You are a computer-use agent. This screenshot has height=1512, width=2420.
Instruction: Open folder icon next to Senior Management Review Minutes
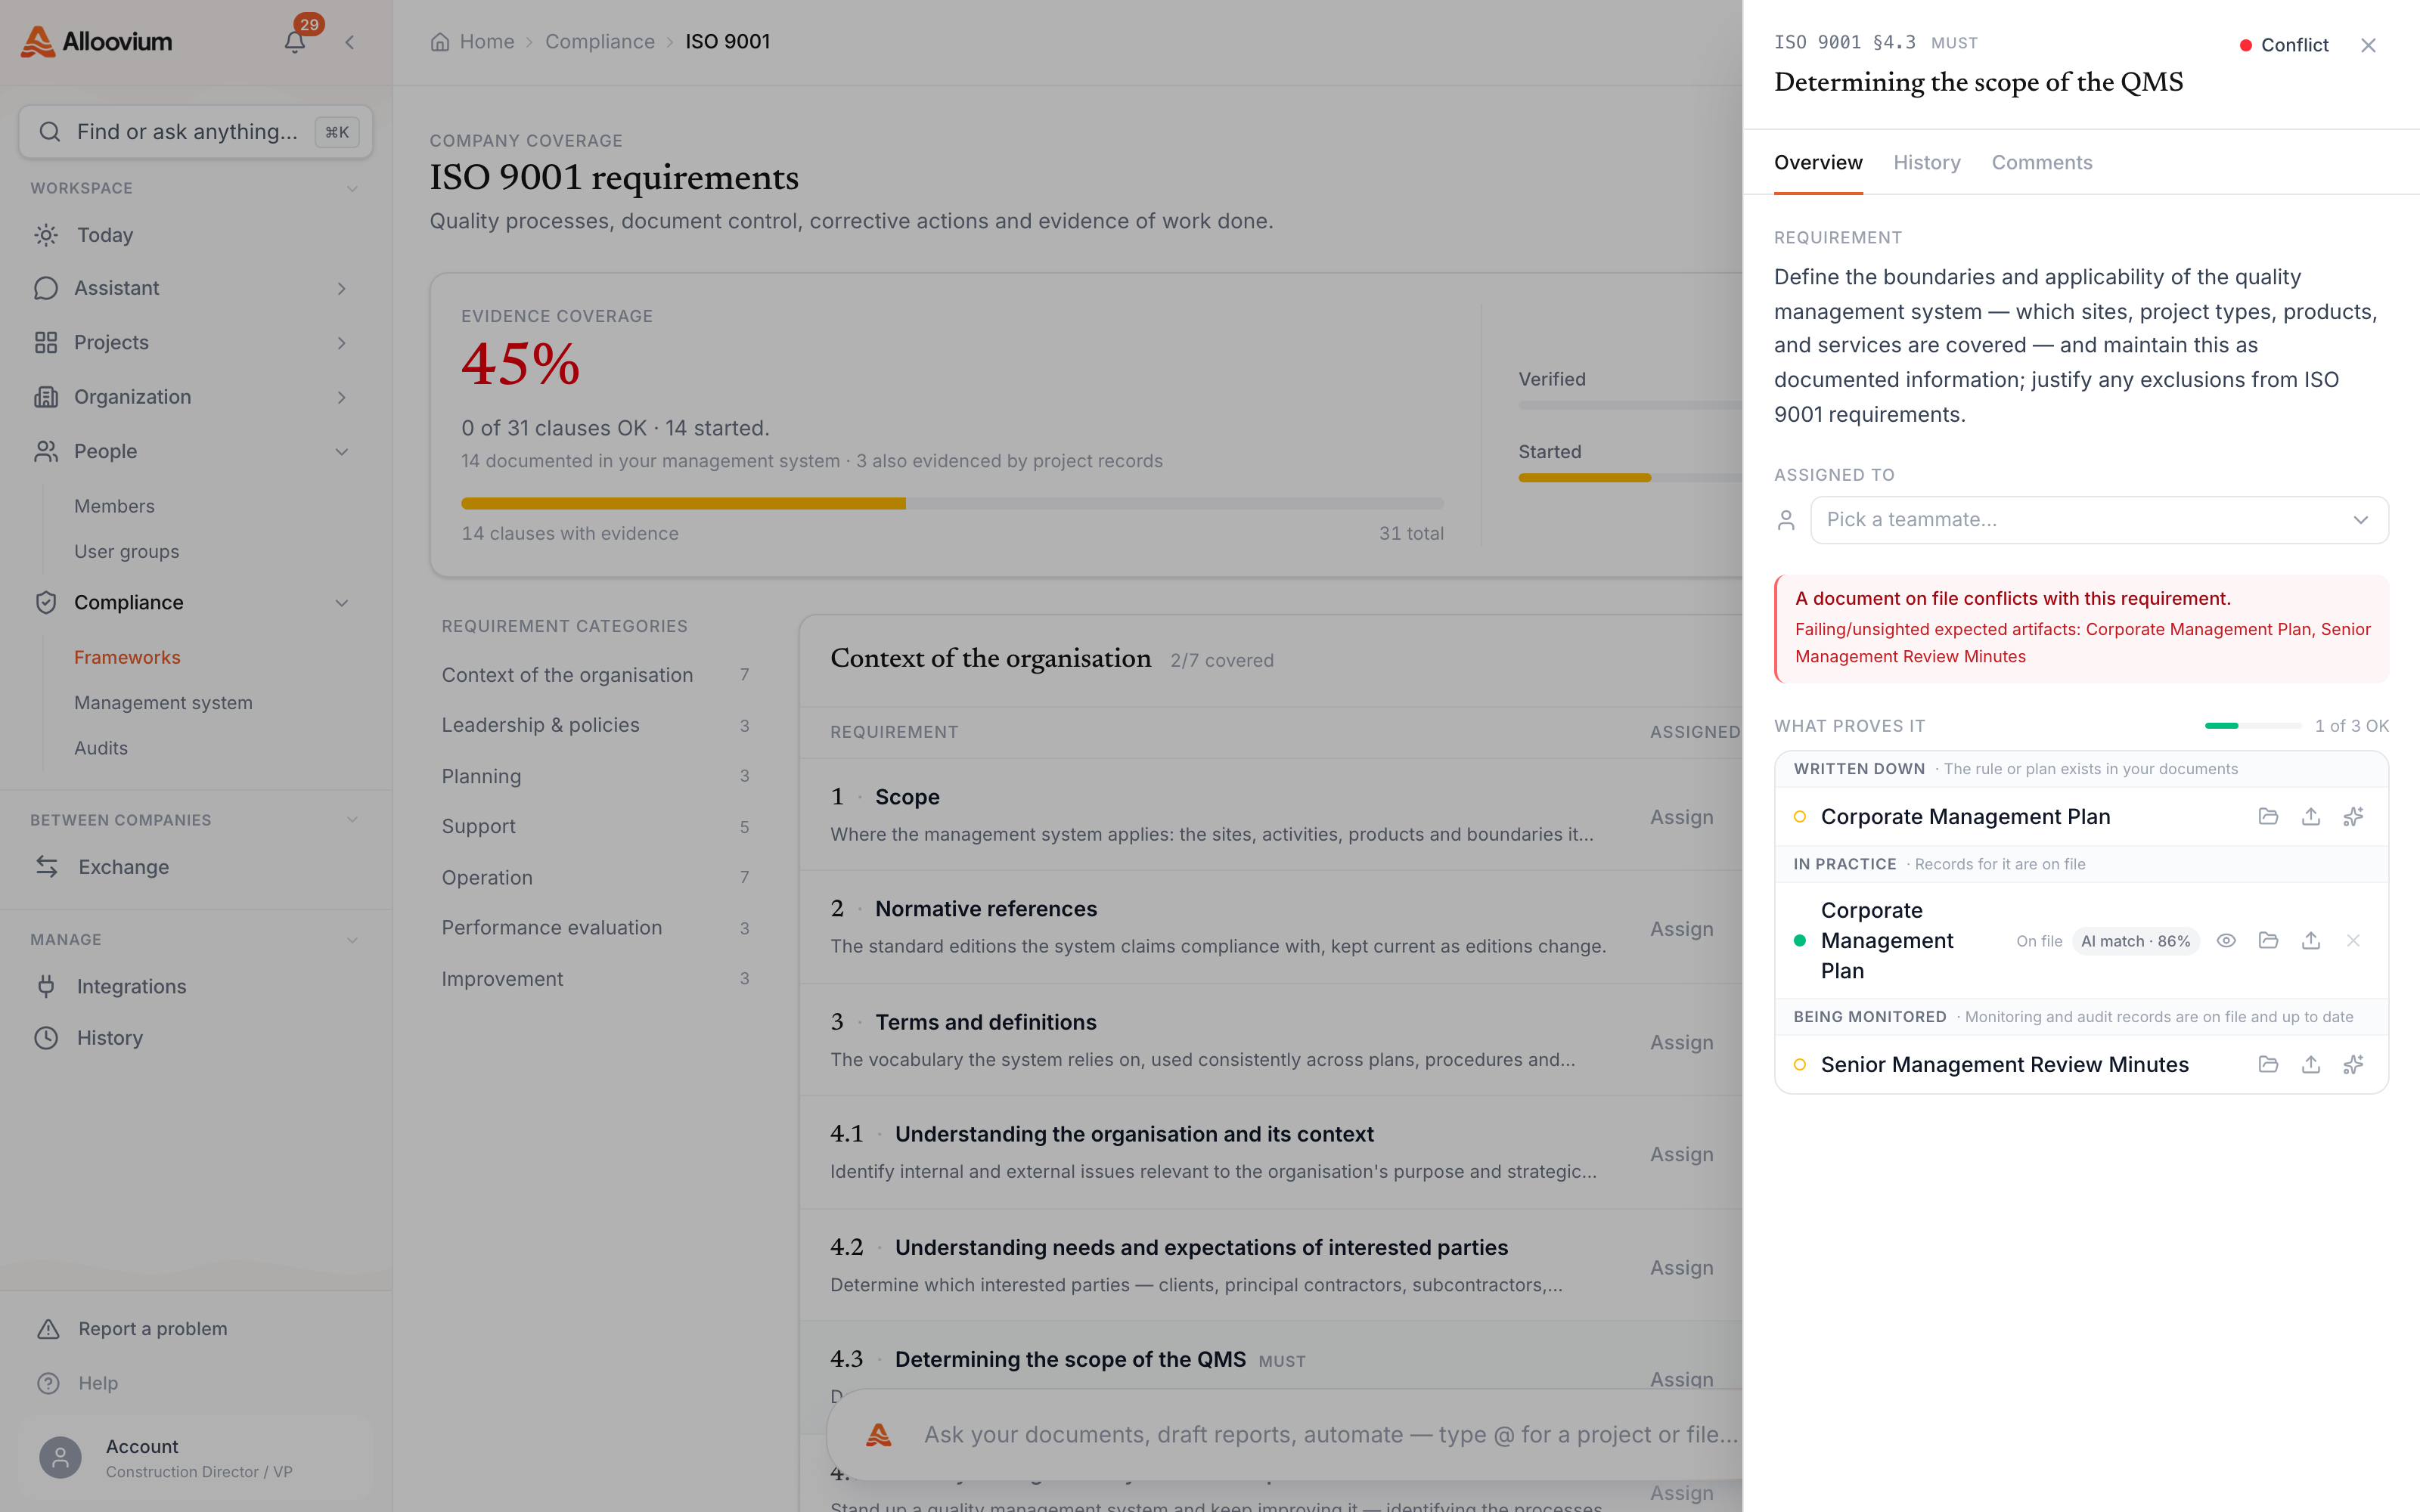[2268, 1064]
